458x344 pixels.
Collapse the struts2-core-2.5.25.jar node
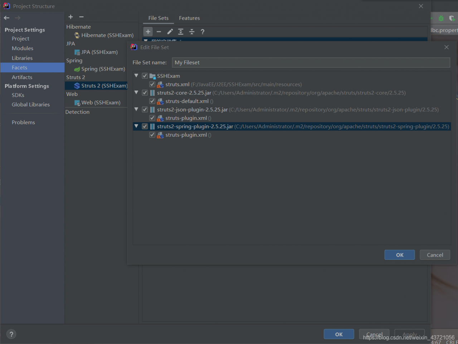pyautogui.click(x=136, y=92)
